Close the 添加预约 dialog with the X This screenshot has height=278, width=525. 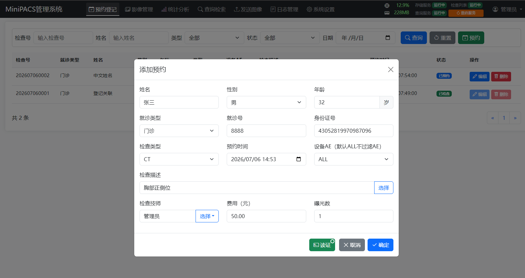click(391, 69)
